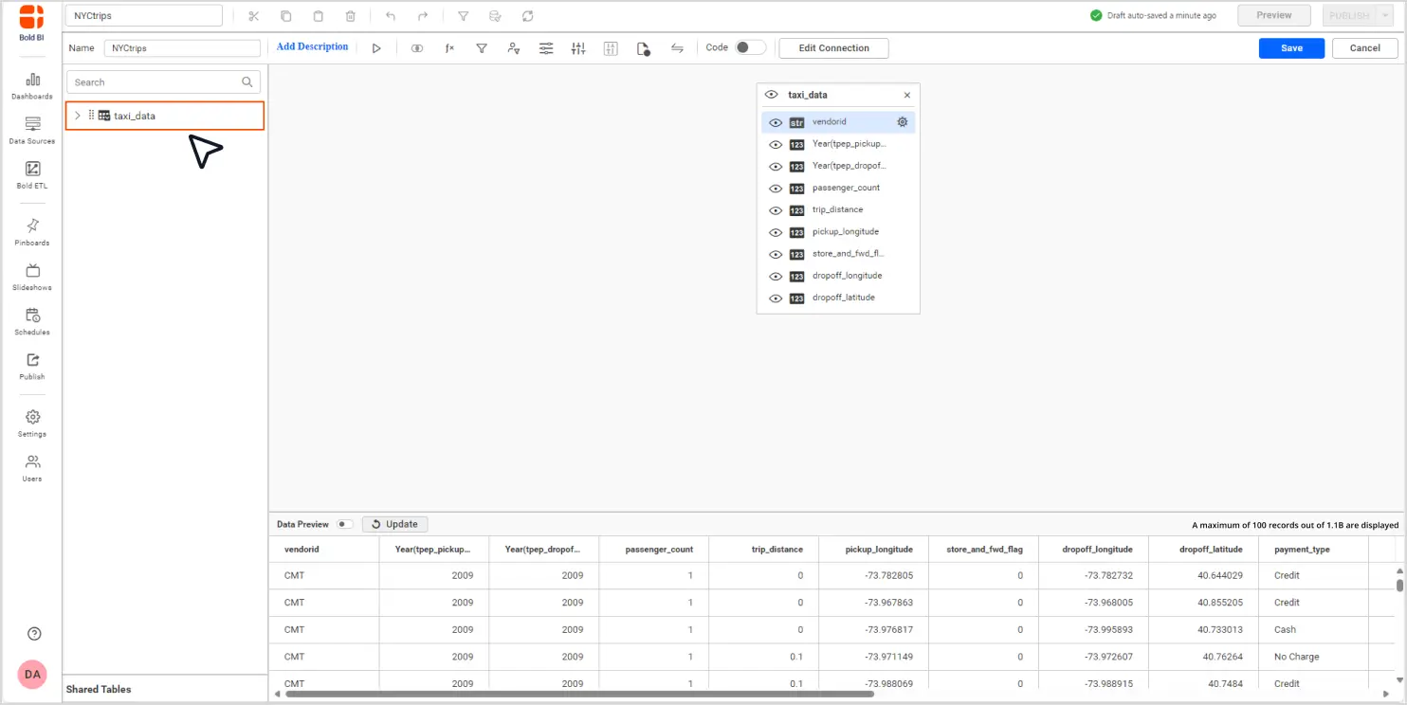Open the join editor overlapping-circles icon
Screen dimensions: 1407x705
pos(417,48)
